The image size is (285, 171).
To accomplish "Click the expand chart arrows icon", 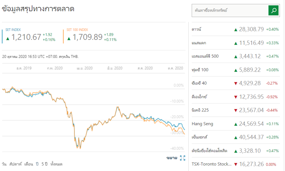I will [183, 158].
